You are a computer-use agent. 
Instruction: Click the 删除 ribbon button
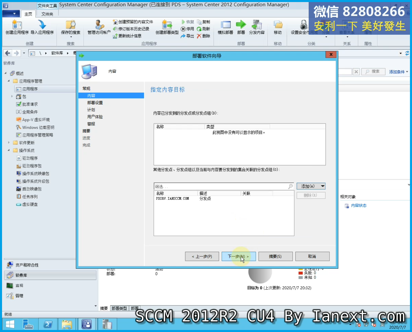coord(204,36)
